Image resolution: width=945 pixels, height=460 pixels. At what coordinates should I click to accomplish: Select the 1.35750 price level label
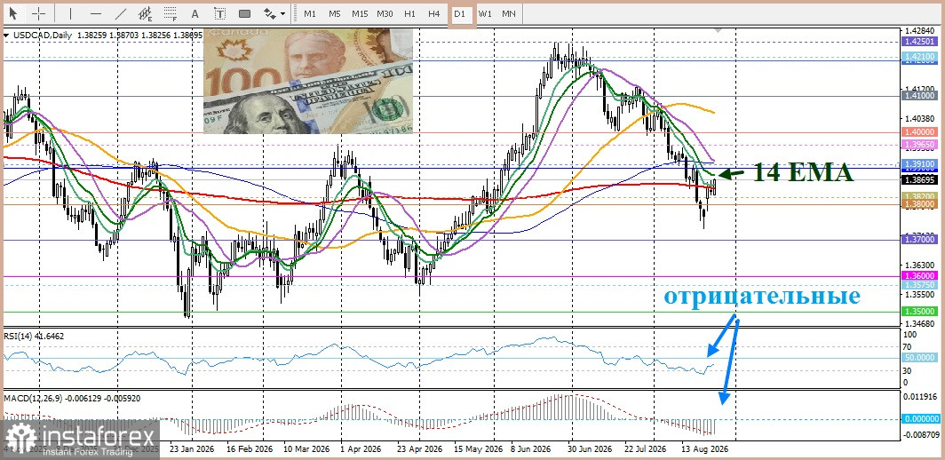pos(919,284)
